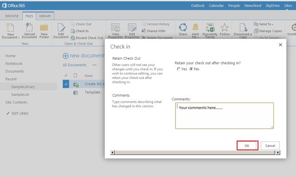This screenshot has width=296, height=177.
Task: Open Documents in left navigation
Action: click(x=15, y=71)
